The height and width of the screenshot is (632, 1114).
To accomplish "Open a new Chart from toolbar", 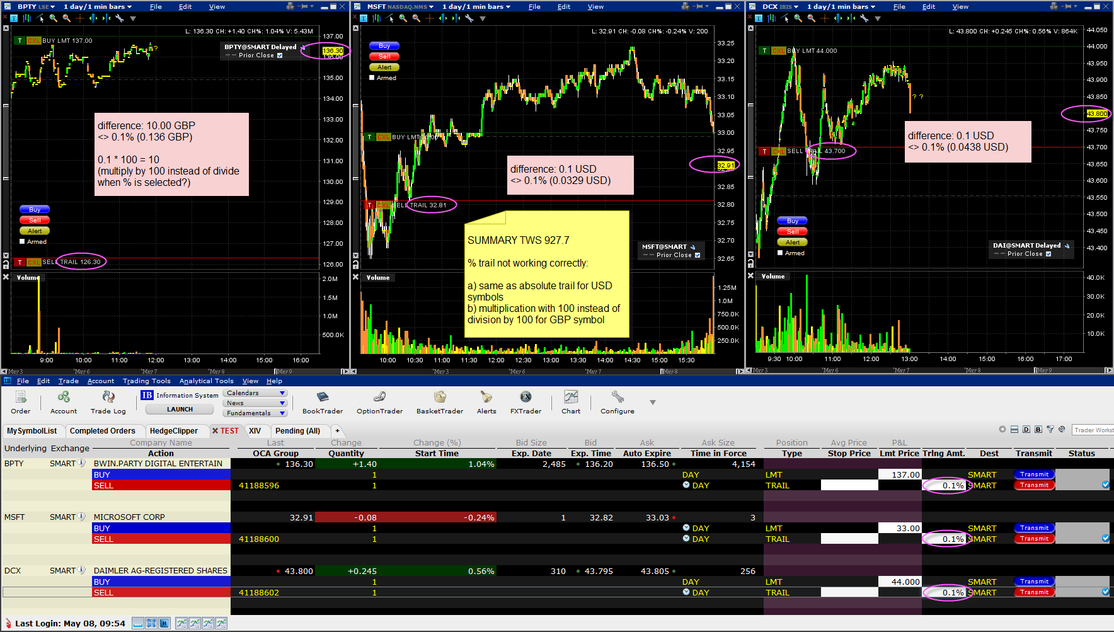I will 571,402.
